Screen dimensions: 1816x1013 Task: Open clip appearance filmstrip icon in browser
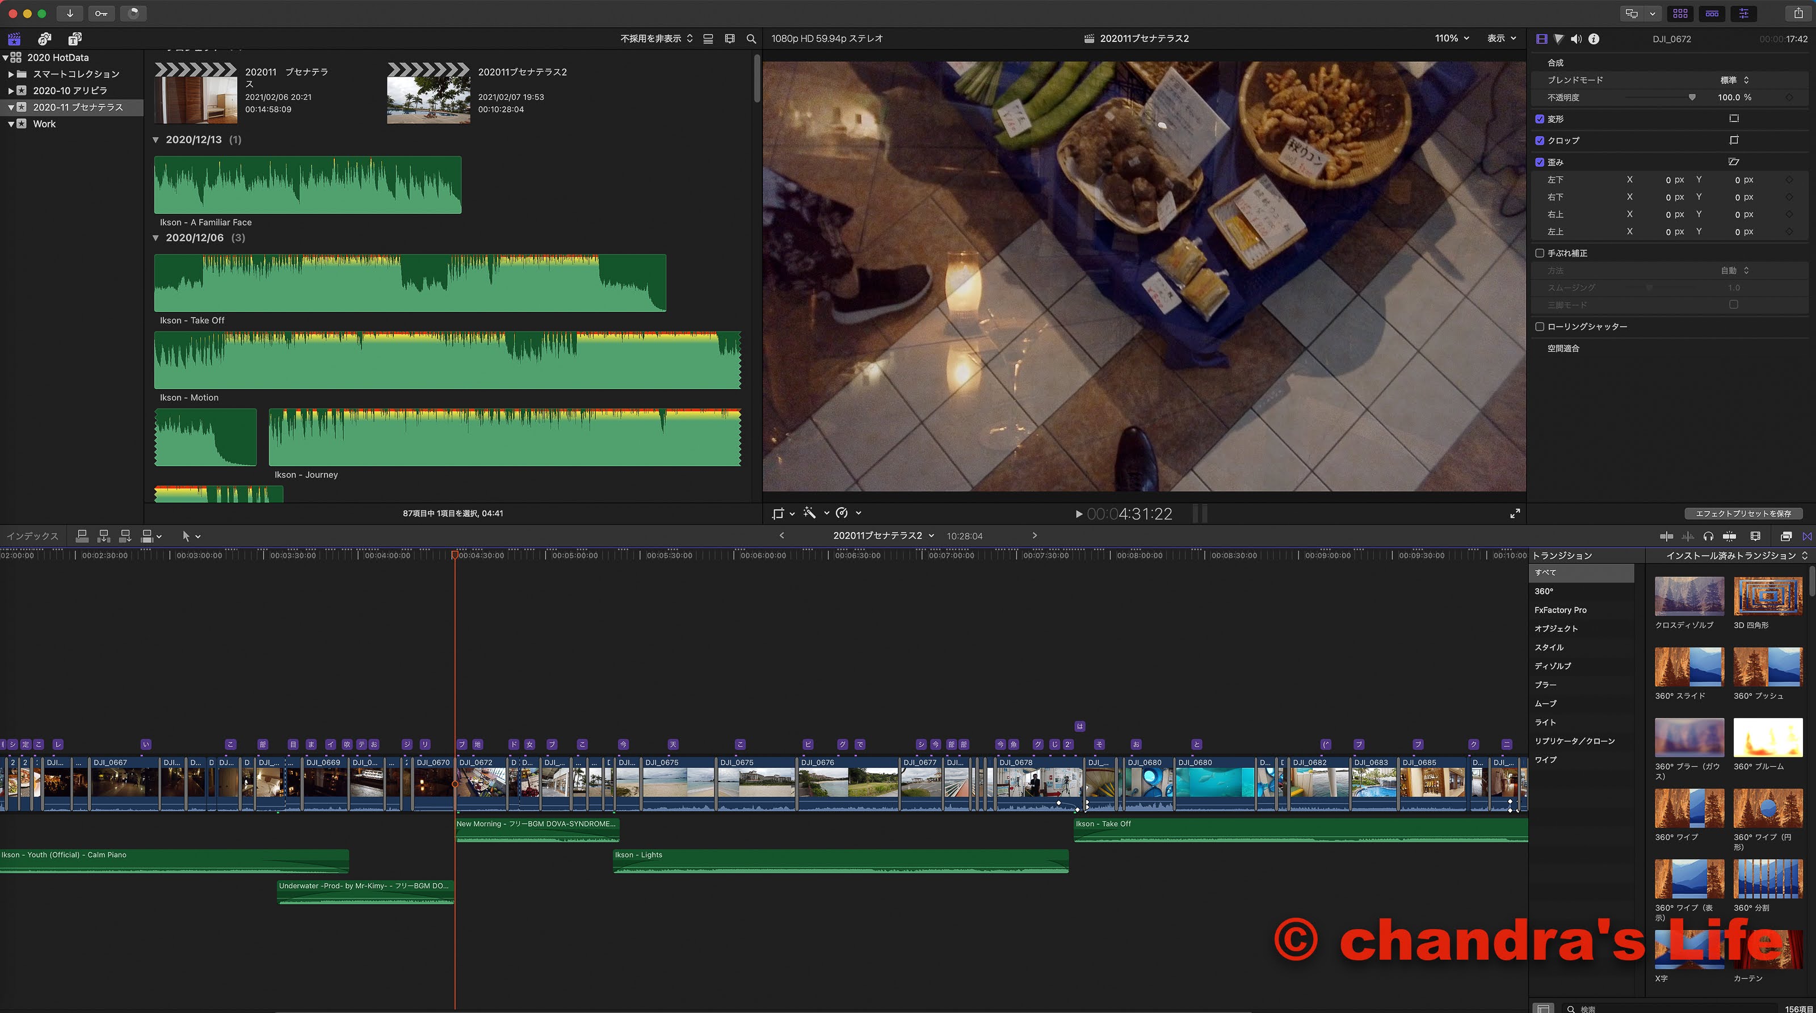[x=730, y=39]
